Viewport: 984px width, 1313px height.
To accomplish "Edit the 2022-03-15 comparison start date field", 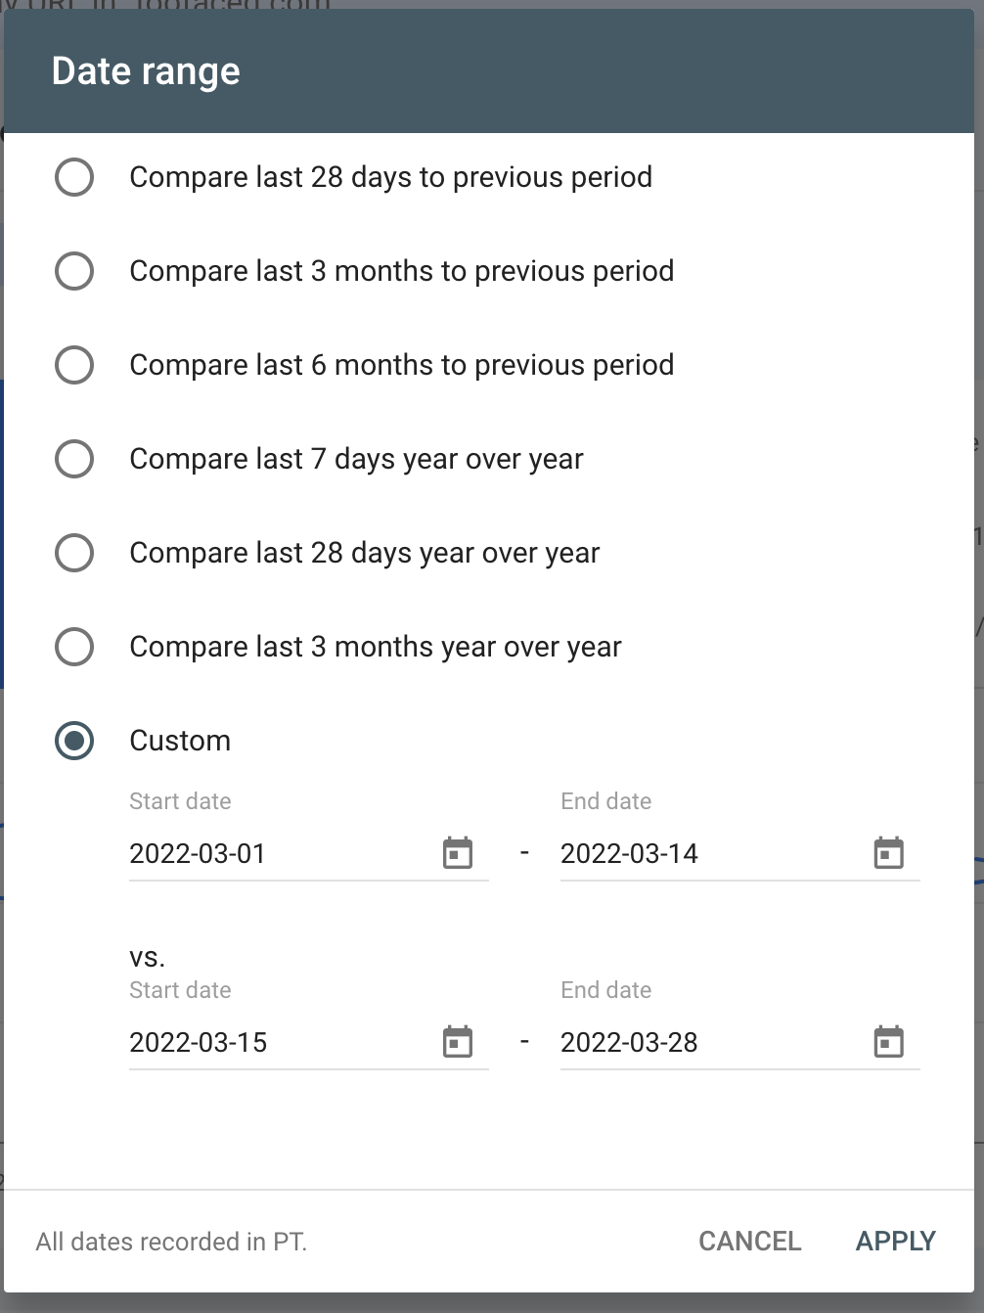I will pos(274,1042).
